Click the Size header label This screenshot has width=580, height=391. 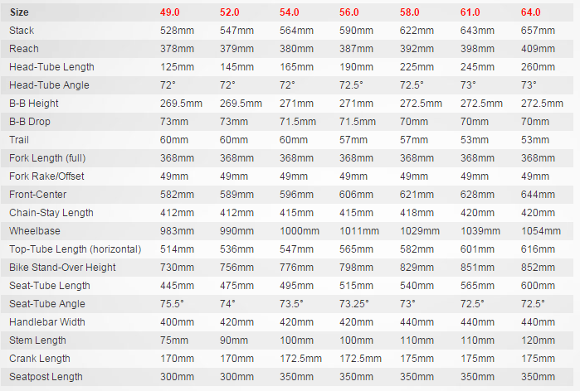pos(19,12)
